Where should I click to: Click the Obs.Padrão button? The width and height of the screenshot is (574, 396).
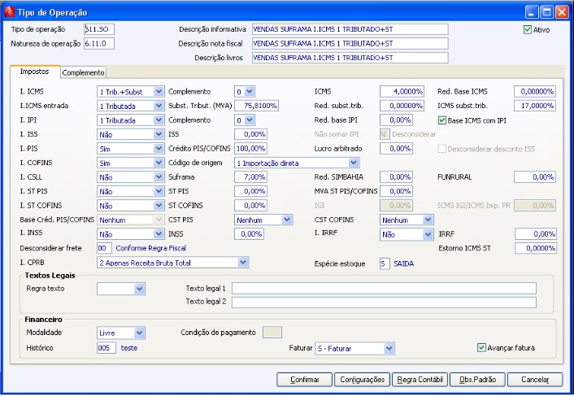coord(479,380)
